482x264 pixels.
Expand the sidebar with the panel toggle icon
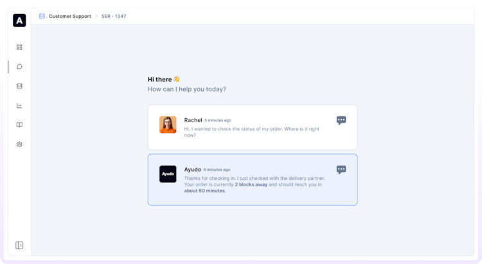point(19,245)
